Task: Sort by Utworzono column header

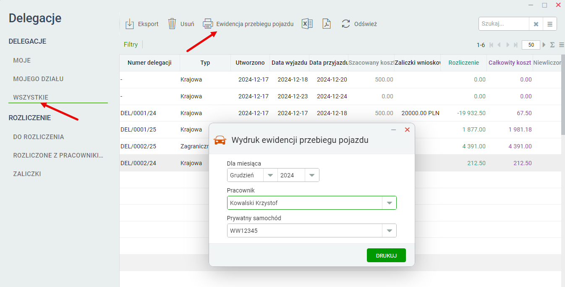Action: point(250,63)
